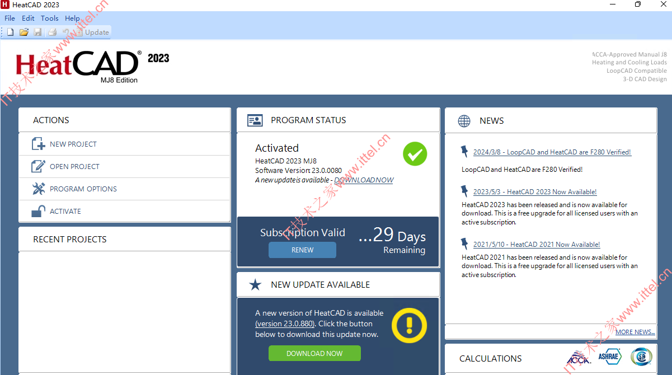This screenshot has width=672, height=375.
Task: Click the MORE NEWS... link
Action: click(635, 332)
